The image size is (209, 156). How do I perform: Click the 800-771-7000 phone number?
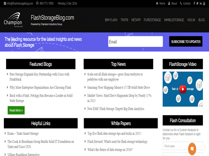pyautogui.click(x=45, y=3)
